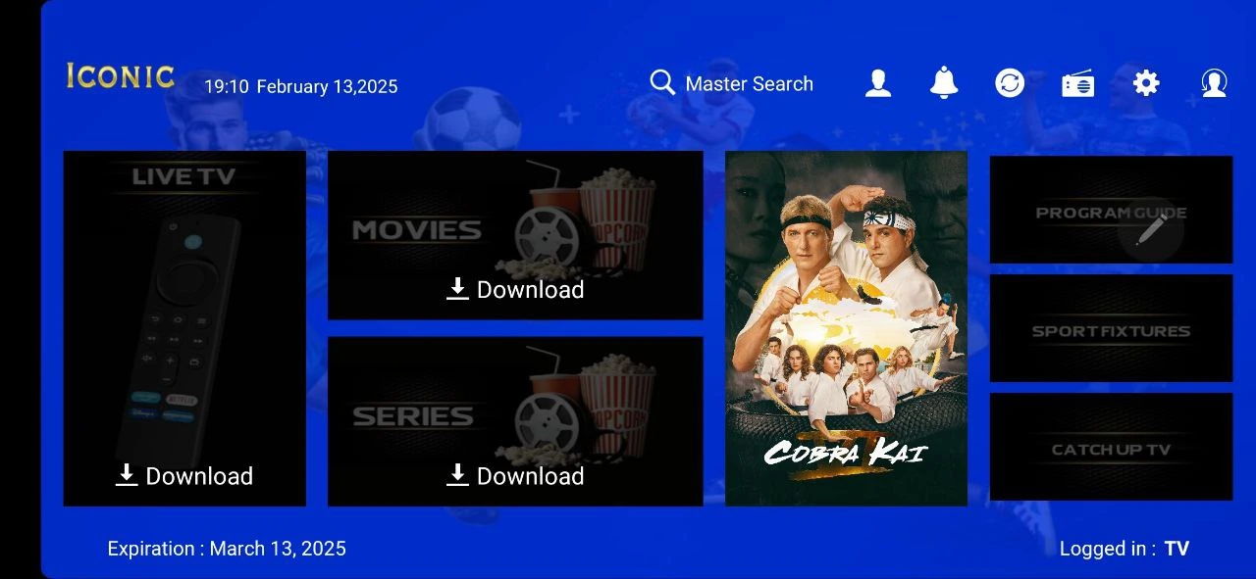Click download icon on Live TV tile

click(126, 475)
